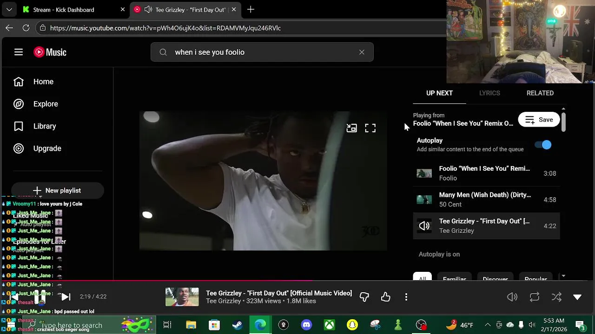Screen dimensions: 595x334
Task: View site information icon in address bar
Action: click(43, 28)
